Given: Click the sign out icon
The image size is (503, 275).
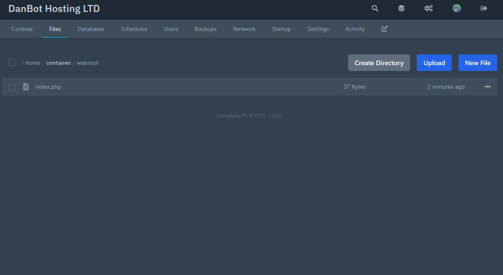Looking at the screenshot, I should tap(484, 8).
